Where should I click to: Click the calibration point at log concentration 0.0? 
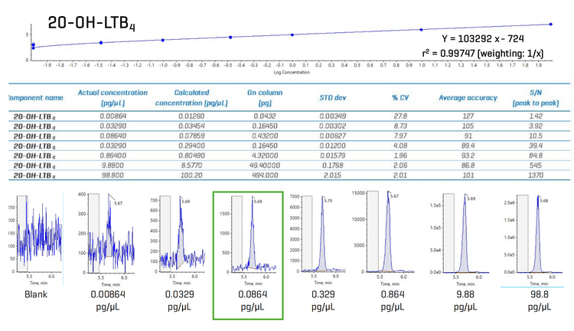click(292, 34)
